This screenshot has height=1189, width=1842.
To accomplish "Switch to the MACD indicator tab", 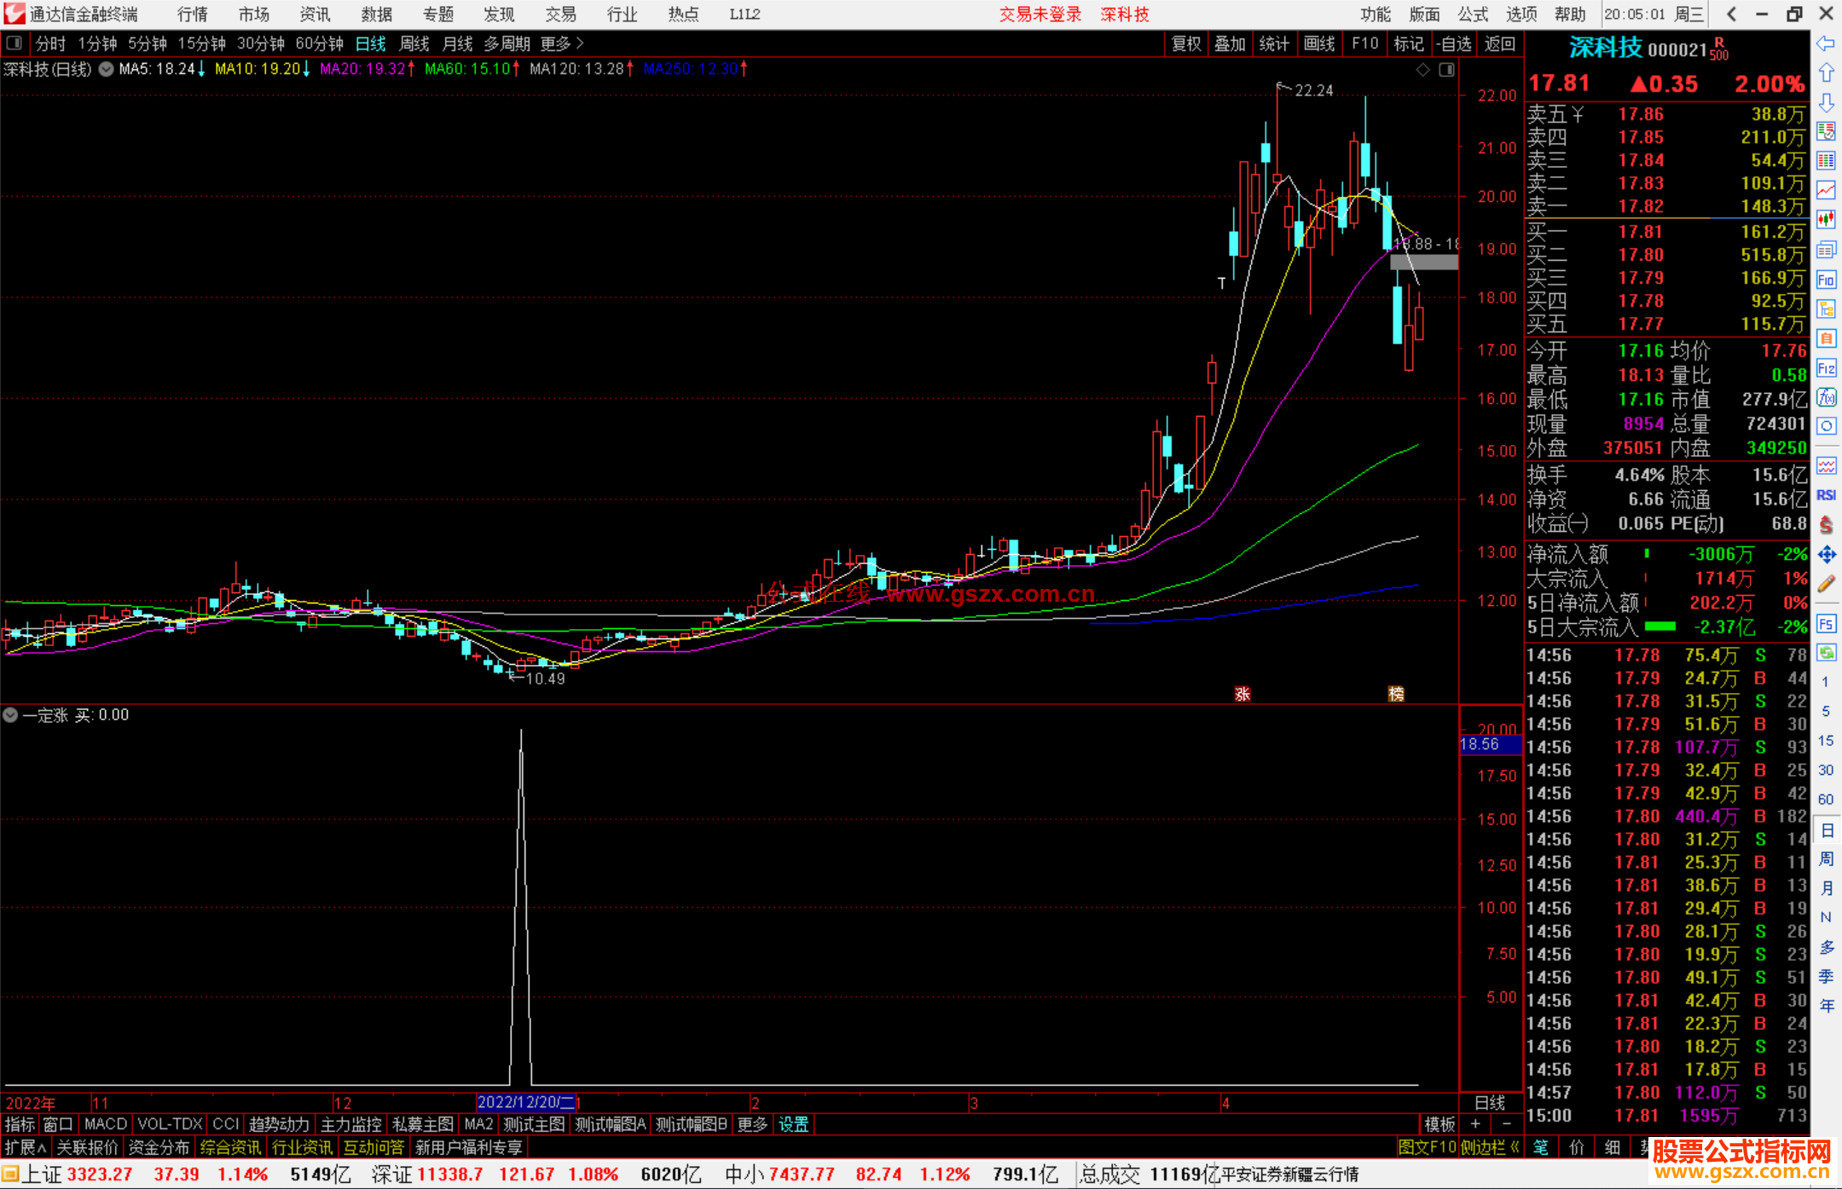I will pyautogui.click(x=105, y=1124).
